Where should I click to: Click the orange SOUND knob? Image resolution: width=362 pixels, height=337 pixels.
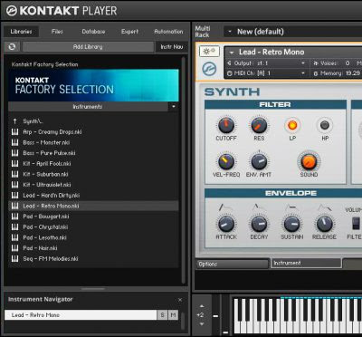pyautogui.click(x=309, y=161)
